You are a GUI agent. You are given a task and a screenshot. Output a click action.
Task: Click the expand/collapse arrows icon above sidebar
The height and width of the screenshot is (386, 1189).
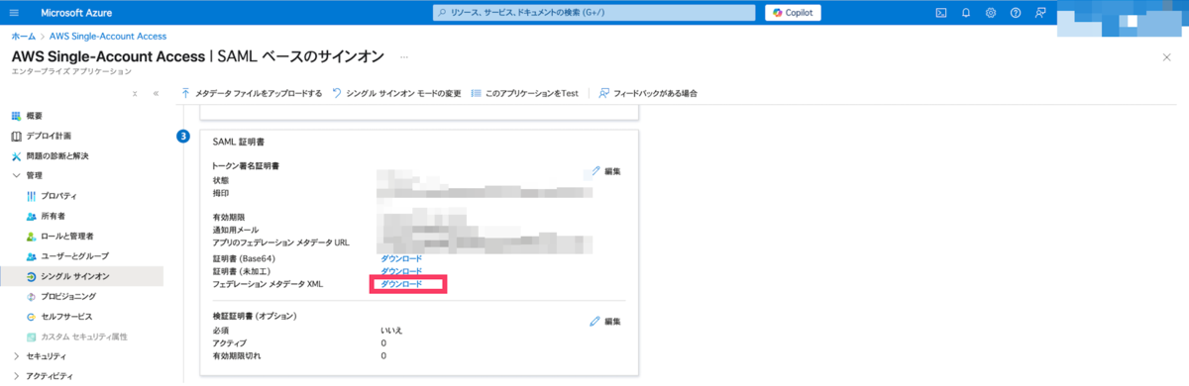[x=135, y=93]
